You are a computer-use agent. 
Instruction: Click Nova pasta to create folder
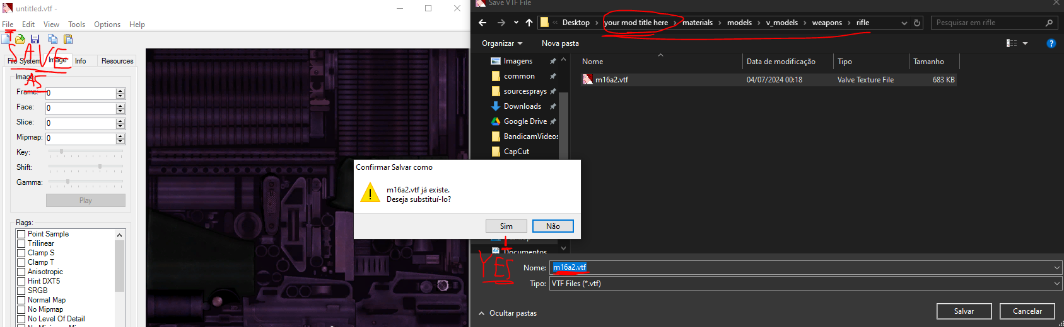pos(560,43)
